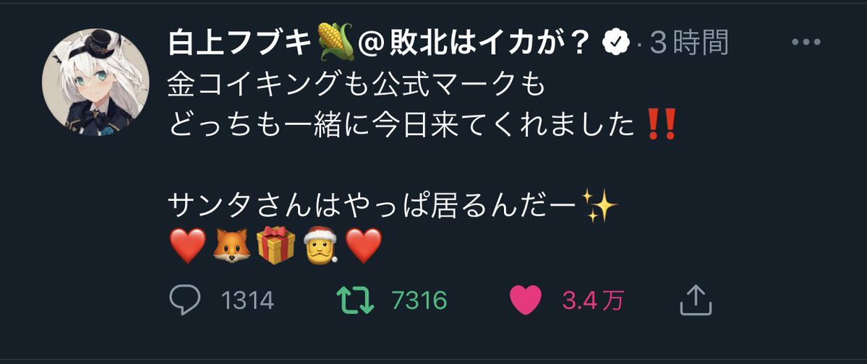Open the reply speech bubble icon
Image resolution: width=867 pixels, height=364 pixels.
(x=184, y=300)
